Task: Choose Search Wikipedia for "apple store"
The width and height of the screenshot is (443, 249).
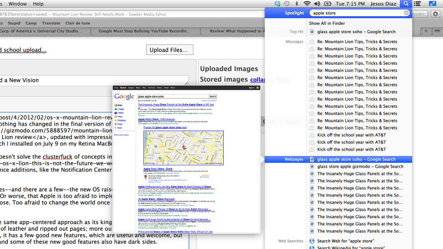Action: point(351,247)
